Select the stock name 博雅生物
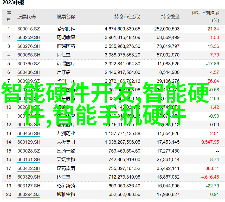The height and width of the screenshot is (202, 225). tap(66, 194)
